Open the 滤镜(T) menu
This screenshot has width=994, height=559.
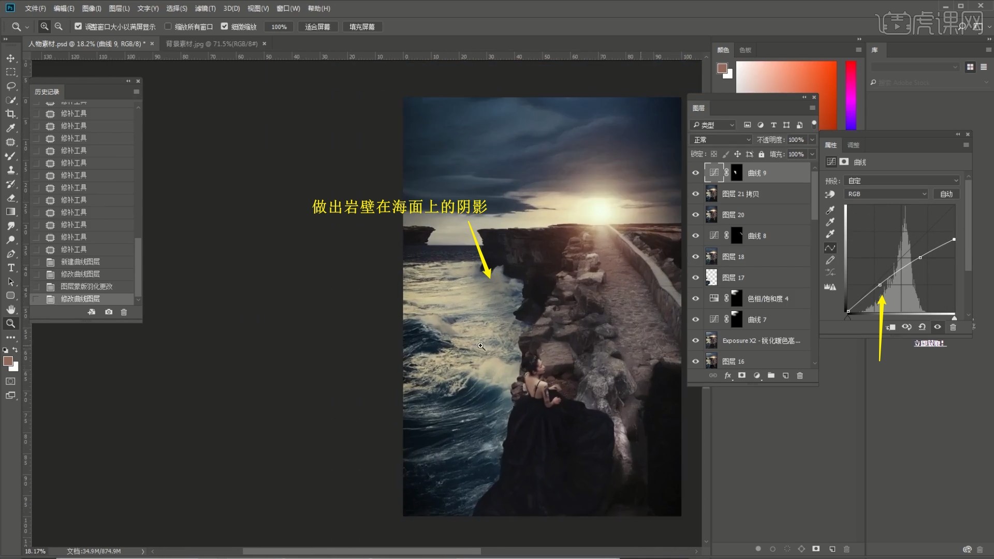pyautogui.click(x=204, y=8)
